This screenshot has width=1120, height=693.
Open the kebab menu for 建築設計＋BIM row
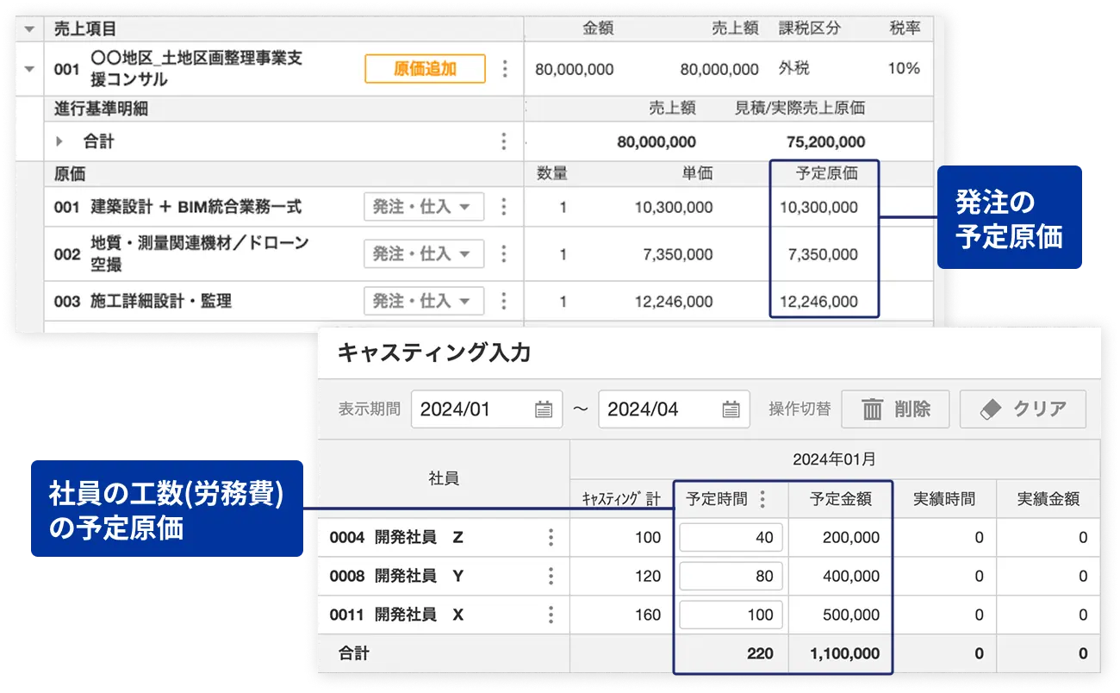(x=505, y=207)
